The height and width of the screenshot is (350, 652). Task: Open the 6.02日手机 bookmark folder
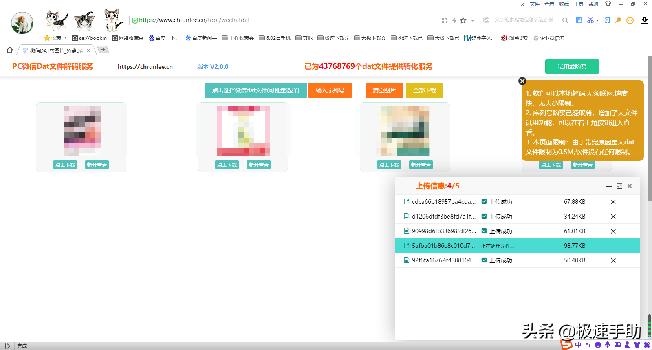pos(275,38)
